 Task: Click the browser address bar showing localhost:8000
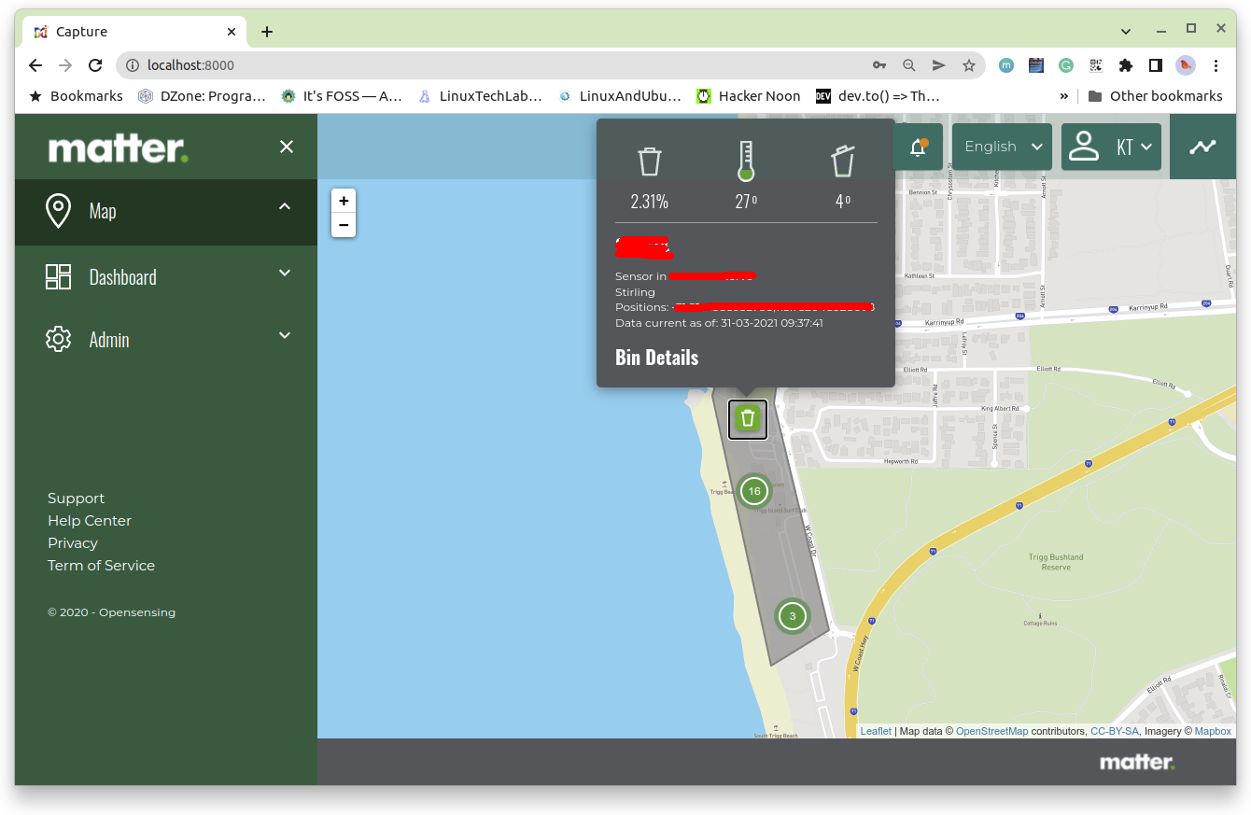495,65
